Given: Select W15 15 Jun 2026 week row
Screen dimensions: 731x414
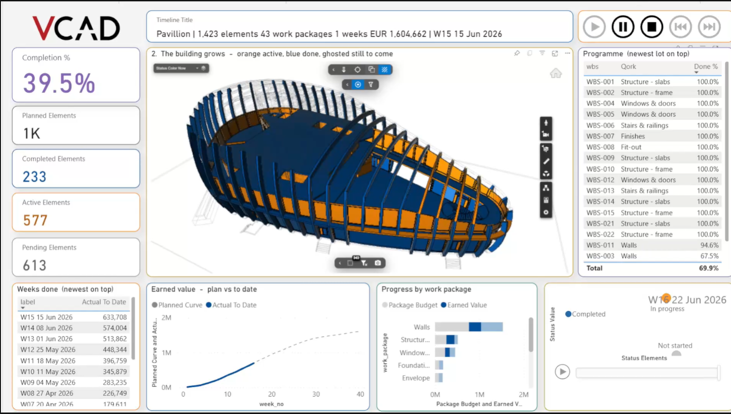Looking at the screenshot, I should [73, 317].
